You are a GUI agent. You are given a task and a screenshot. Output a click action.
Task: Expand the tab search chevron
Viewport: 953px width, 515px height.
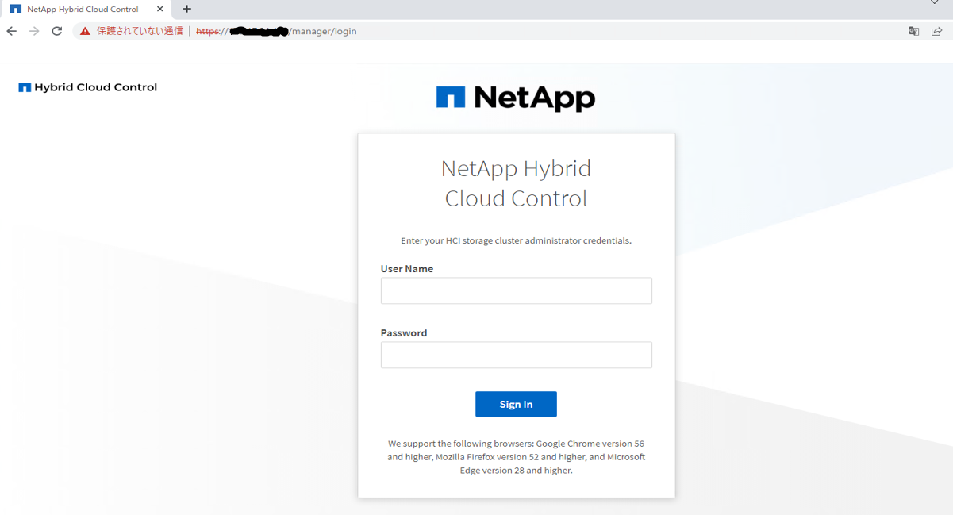tap(935, 3)
